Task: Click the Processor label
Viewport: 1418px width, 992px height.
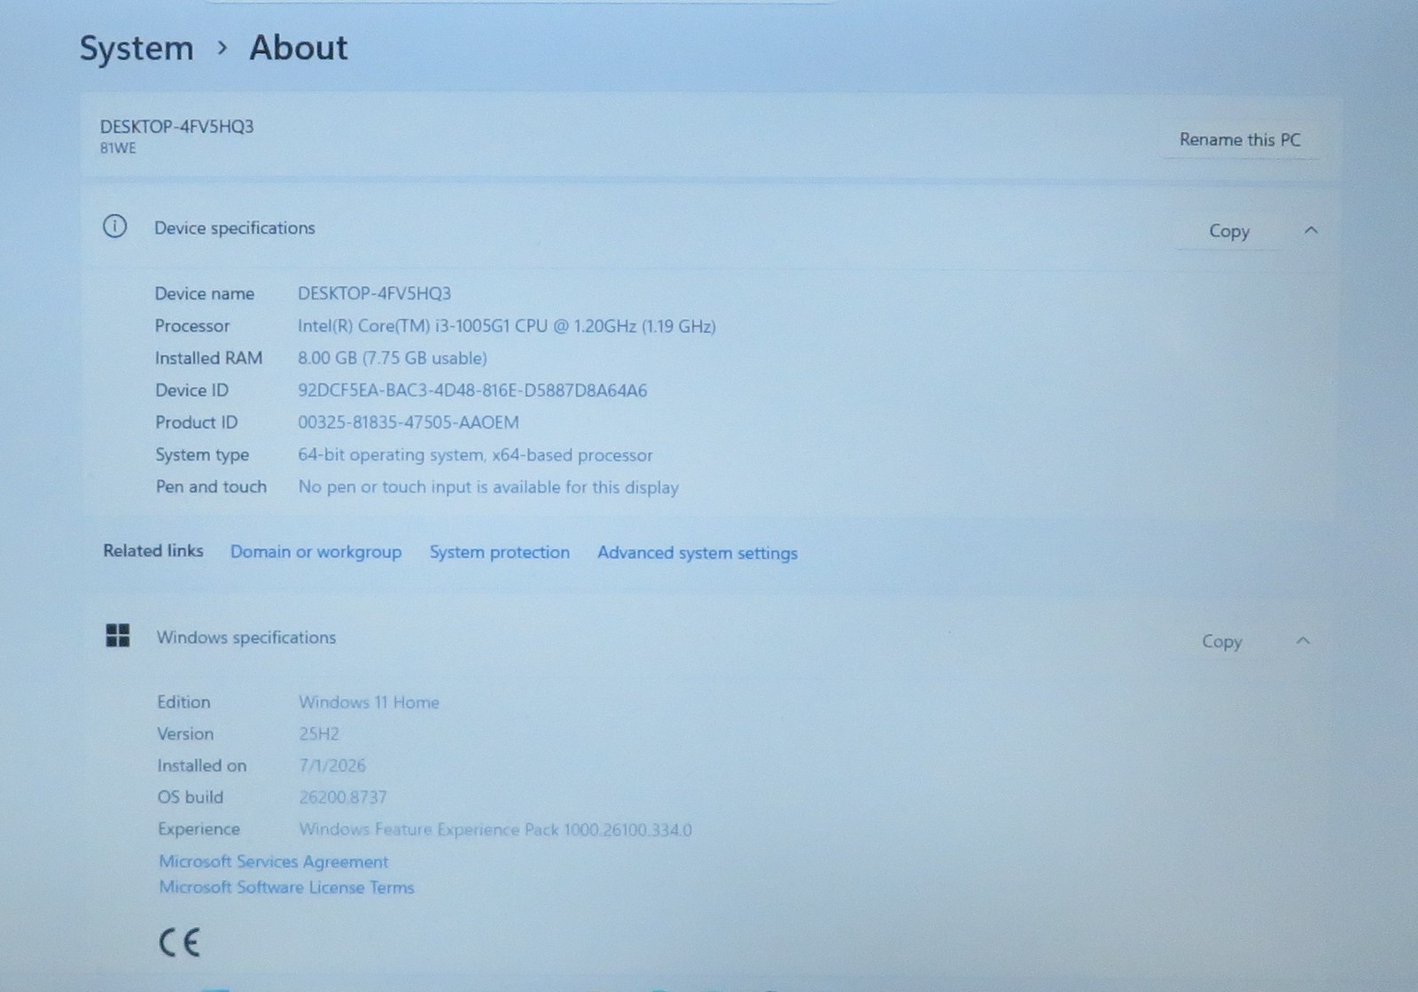Action: pyautogui.click(x=192, y=326)
